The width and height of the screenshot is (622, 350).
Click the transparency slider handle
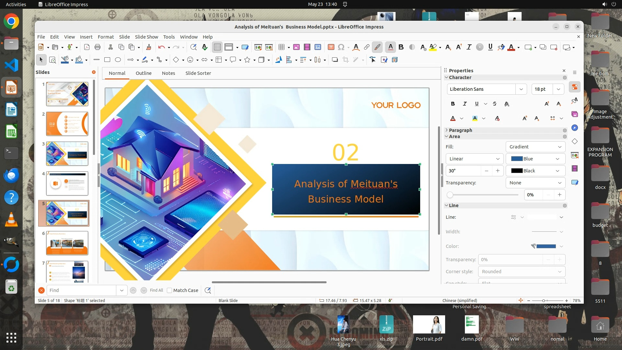tap(450, 195)
